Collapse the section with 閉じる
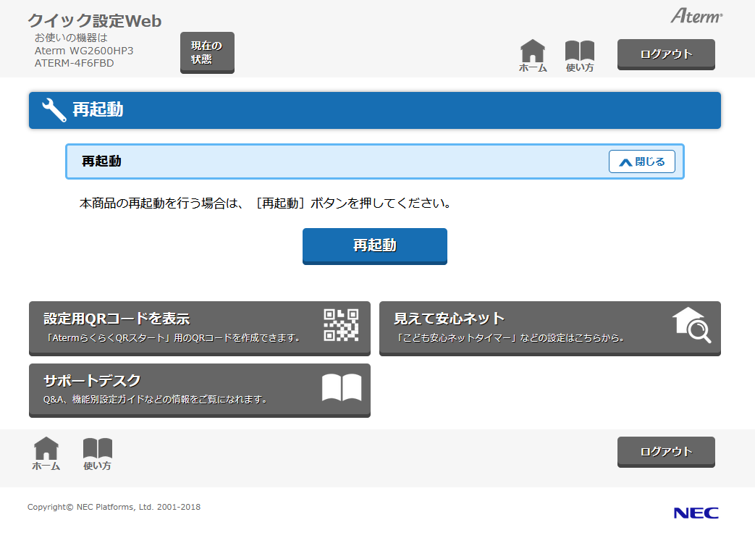755x538 pixels. tap(642, 161)
